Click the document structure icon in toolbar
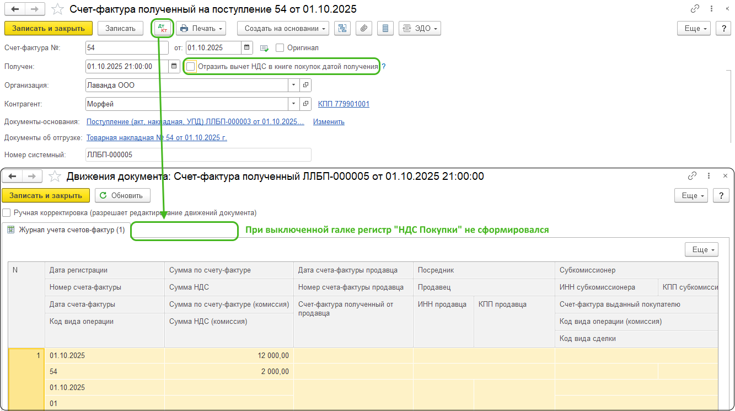735x411 pixels. pos(342,28)
